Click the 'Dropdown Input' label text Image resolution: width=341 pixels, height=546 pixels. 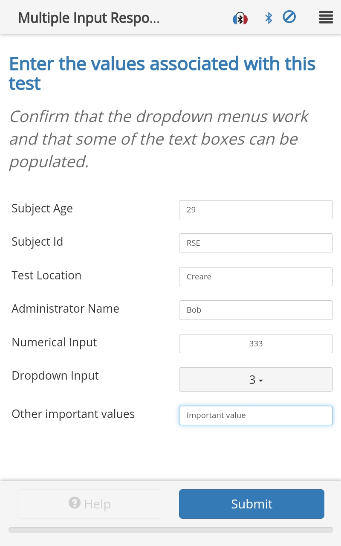pyautogui.click(x=55, y=375)
